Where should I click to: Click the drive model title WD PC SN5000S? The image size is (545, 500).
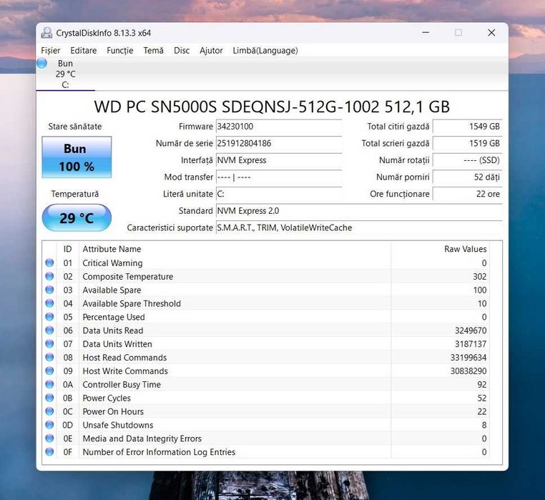[x=272, y=107]
